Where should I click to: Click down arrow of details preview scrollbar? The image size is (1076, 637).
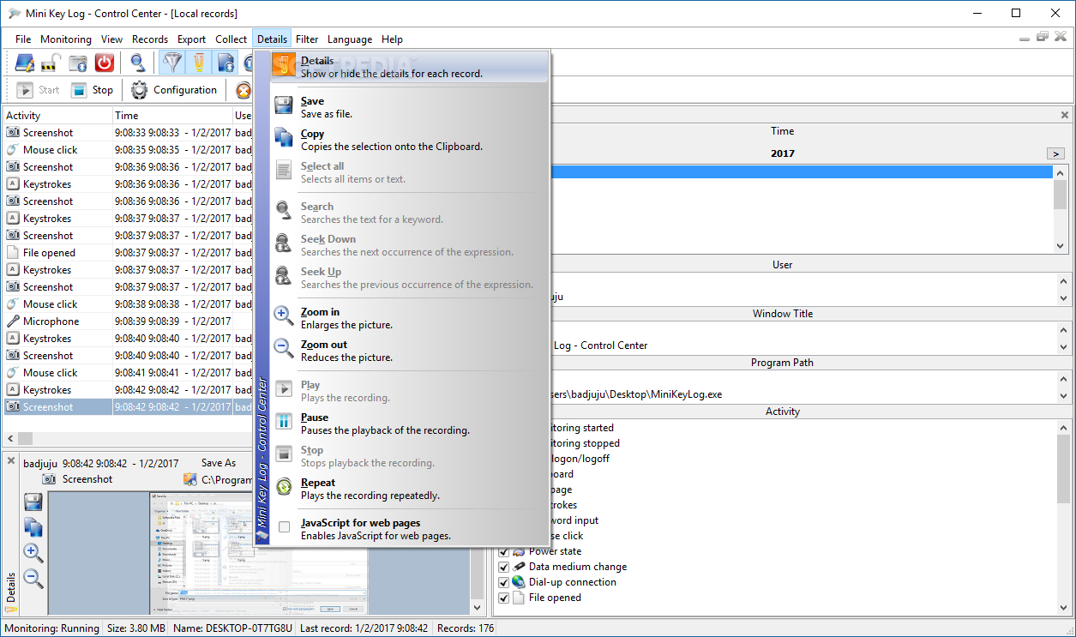[478, 607]
